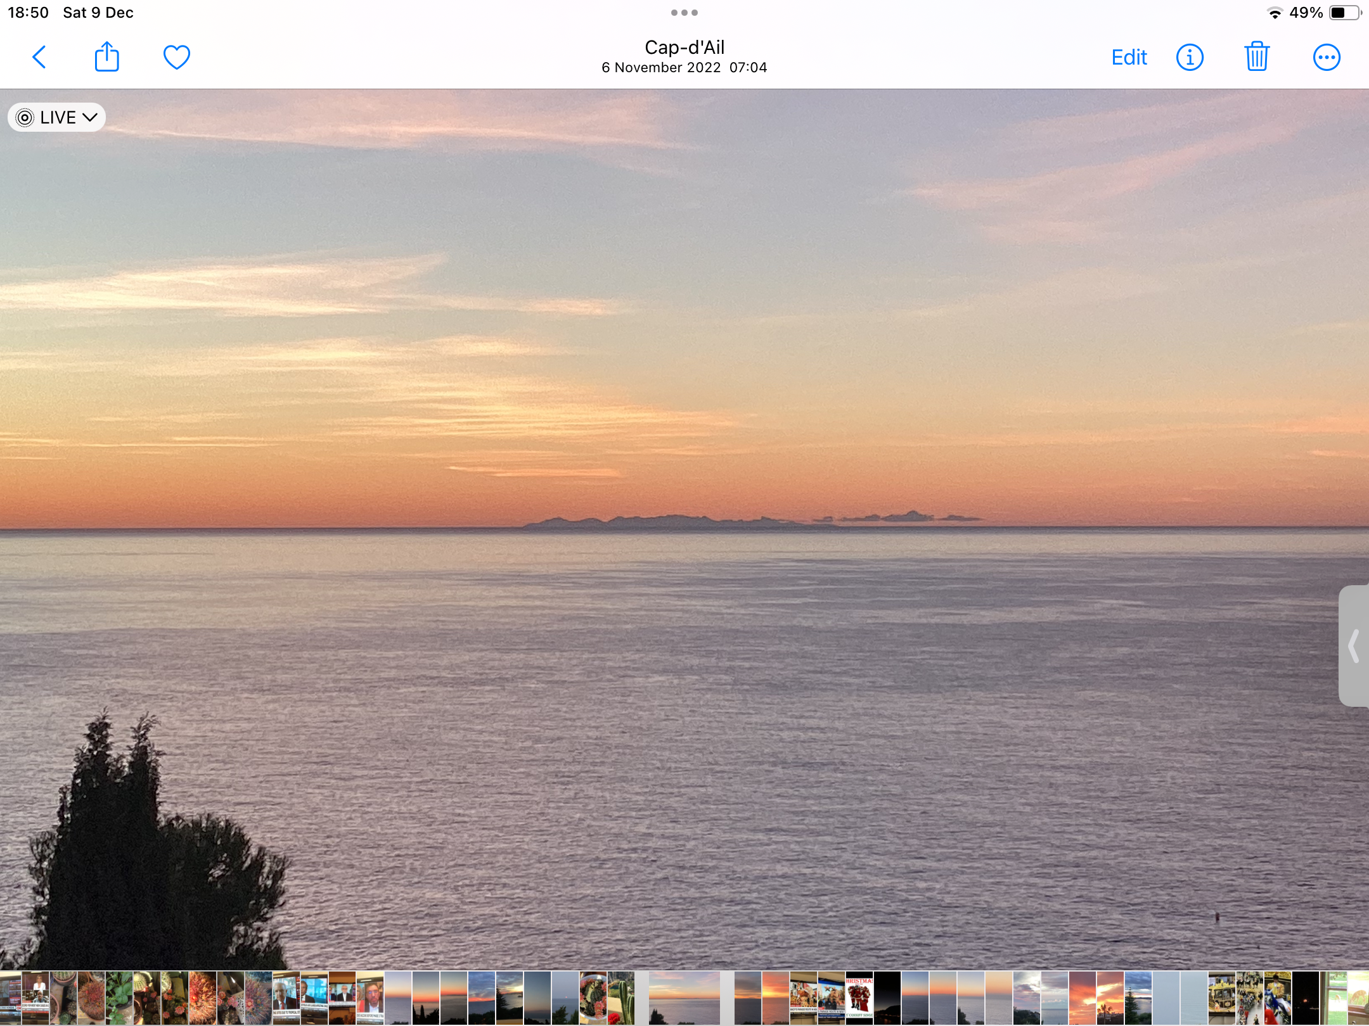Expand the LIVE photo options dropdown

coord(89,117)
